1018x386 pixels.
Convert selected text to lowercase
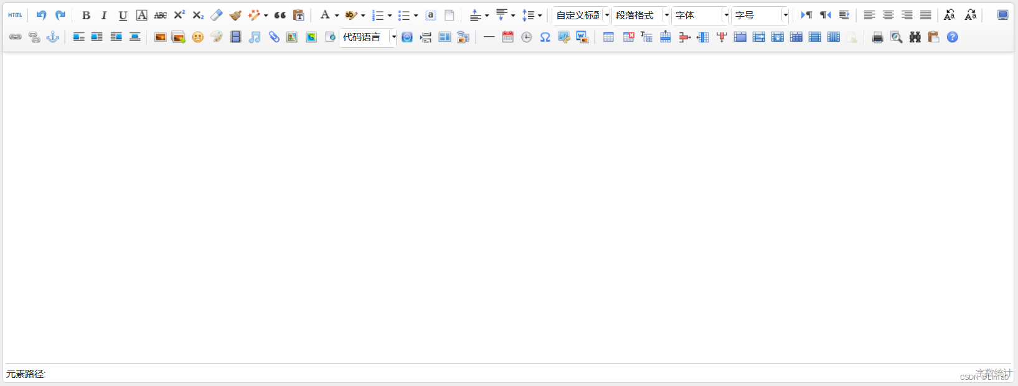pos(971,15)
